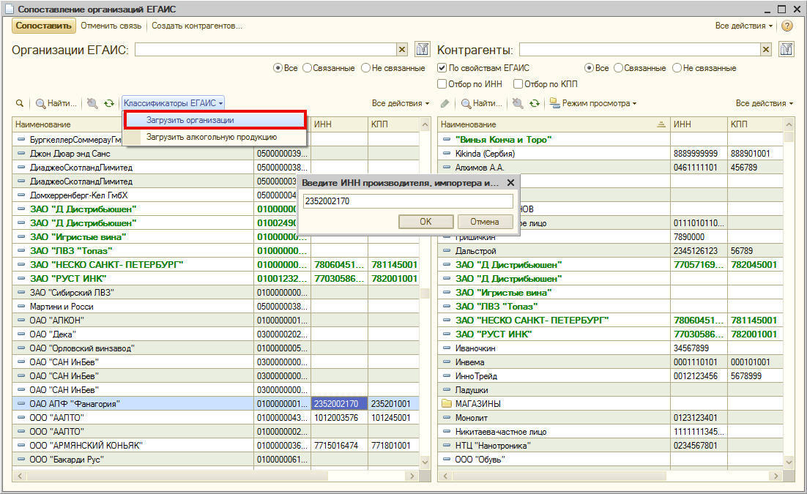This screenshot has width=807, height=494.
Task: Enable Отбор по ИНН checkbox
Action: (x=442, y=83)
